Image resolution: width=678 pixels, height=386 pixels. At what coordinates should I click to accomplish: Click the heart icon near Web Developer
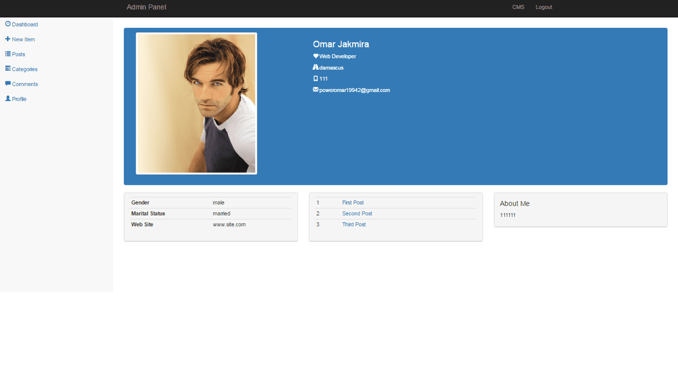pos(316,56)
